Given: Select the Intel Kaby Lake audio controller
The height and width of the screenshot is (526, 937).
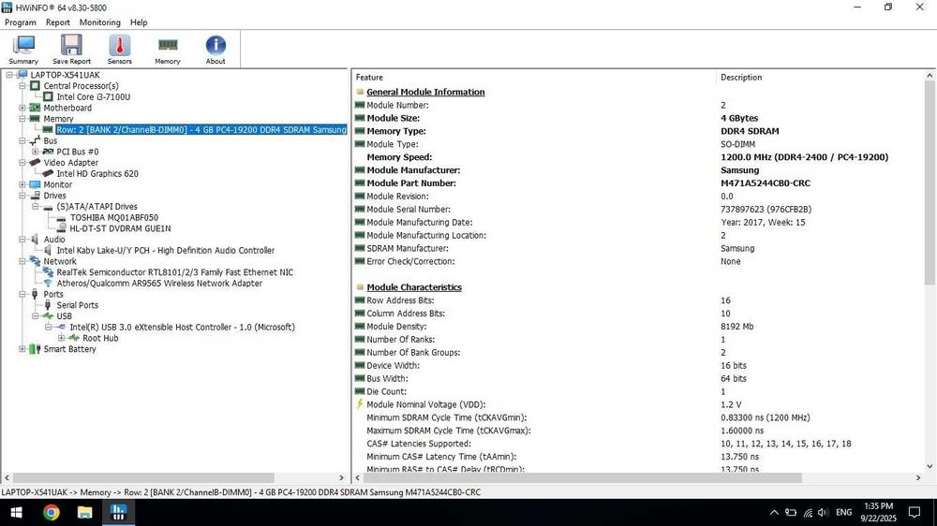Looking at the screenshot, I should point(166,251).
